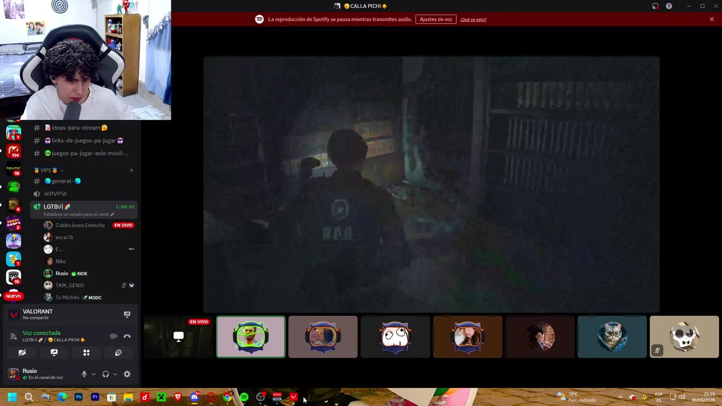The width and height of the screenshot is (722, 406).
Task: Toggle noise suppression waveform icon
Action: point(113,336)
